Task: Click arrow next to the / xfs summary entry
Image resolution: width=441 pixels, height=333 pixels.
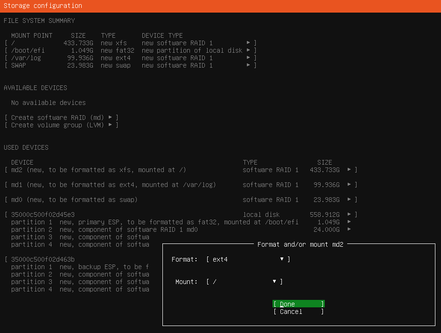Action: [248, 43]
